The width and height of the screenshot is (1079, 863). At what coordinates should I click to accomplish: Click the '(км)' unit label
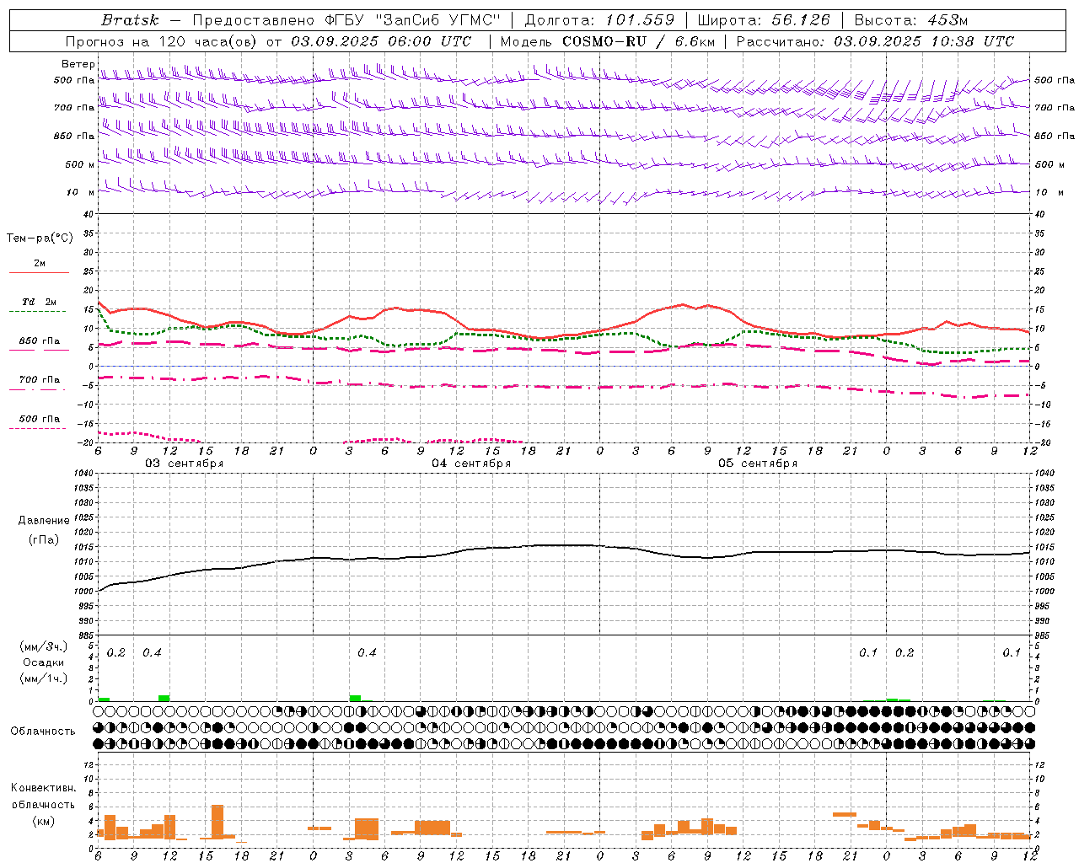44,821
